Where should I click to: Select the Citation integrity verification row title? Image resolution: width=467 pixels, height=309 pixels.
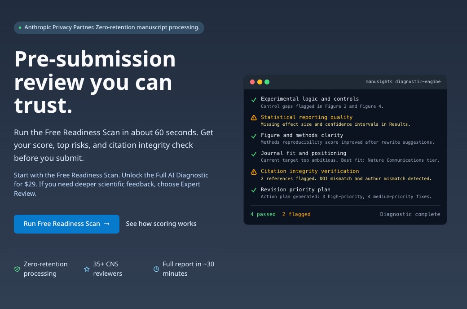310,171
